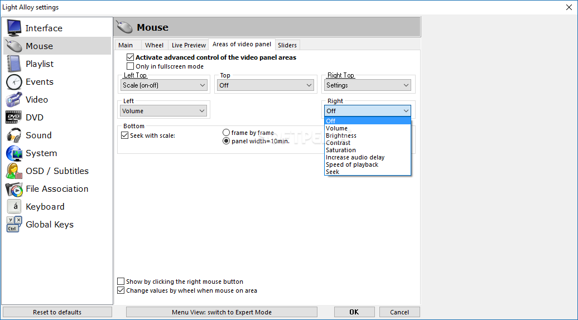The width and height of the screenshot is (578, 320).
Task: Open the Interface settings section
Action: pyautogui.click(x=57, y=28)
